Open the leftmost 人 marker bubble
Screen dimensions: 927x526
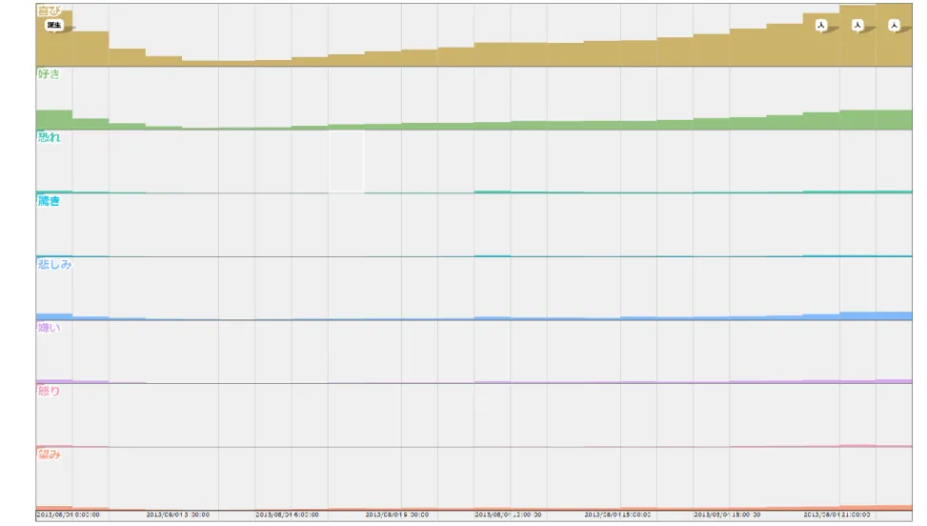coord(820,25)
